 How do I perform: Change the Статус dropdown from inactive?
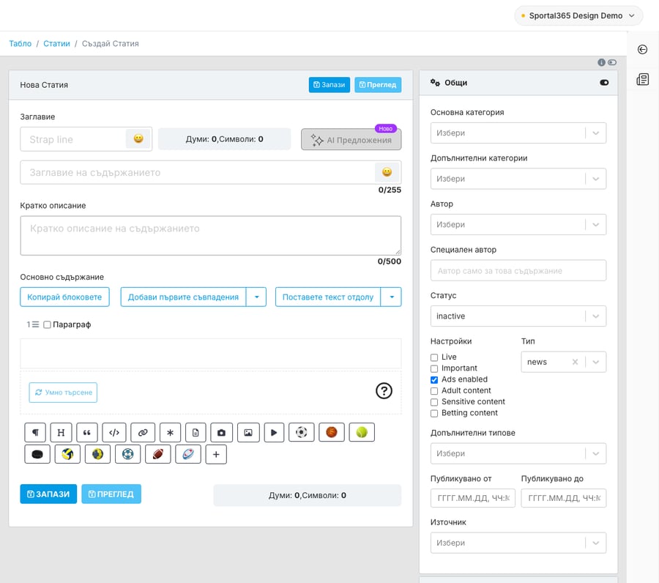518,316
